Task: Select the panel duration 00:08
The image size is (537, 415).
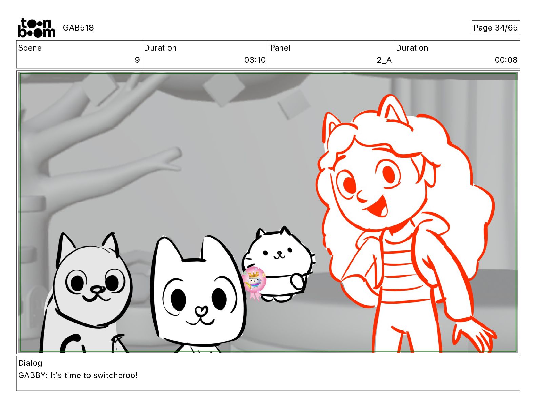Action: [506, 60]
